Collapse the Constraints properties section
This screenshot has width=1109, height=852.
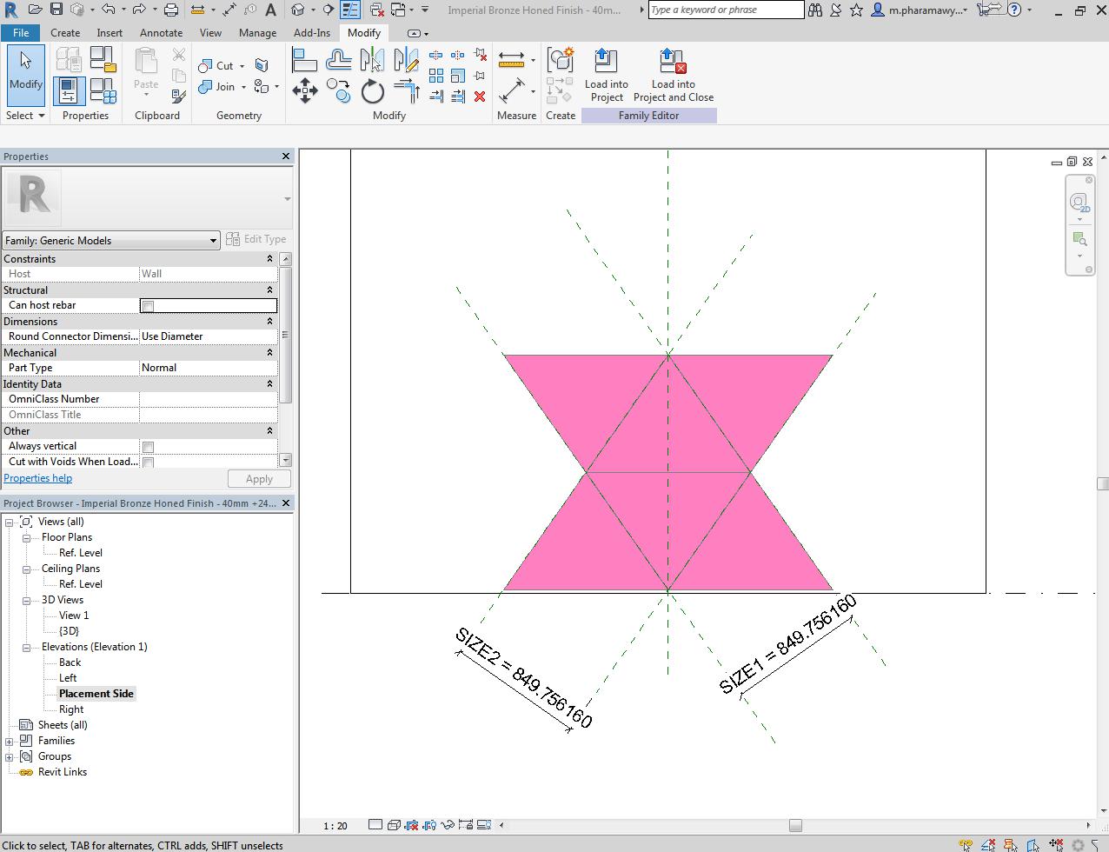tap(269, 259)
